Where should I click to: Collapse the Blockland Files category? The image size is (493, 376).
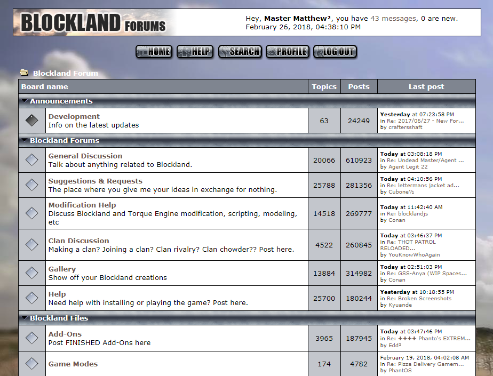tap(25, 318)
